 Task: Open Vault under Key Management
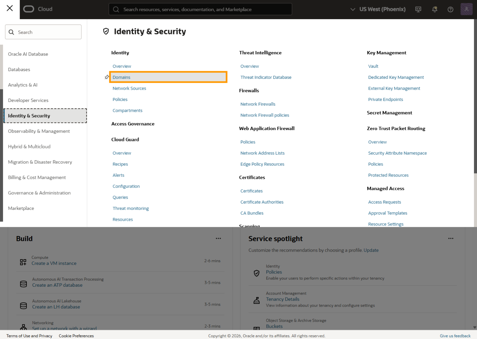[x=373, y=66]
